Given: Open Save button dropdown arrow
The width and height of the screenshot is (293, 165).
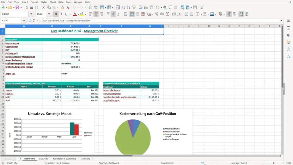Looking at the screenshot, I should (21, 8).
